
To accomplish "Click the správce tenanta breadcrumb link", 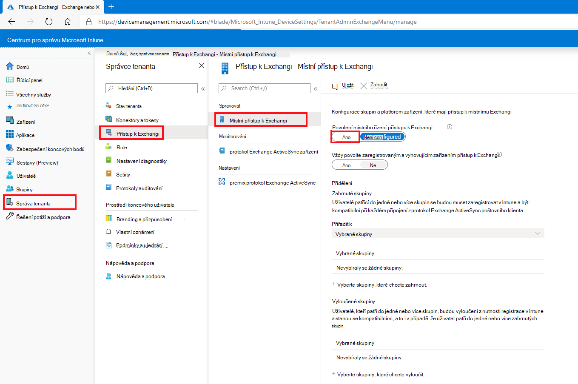I will coord(154,54).
